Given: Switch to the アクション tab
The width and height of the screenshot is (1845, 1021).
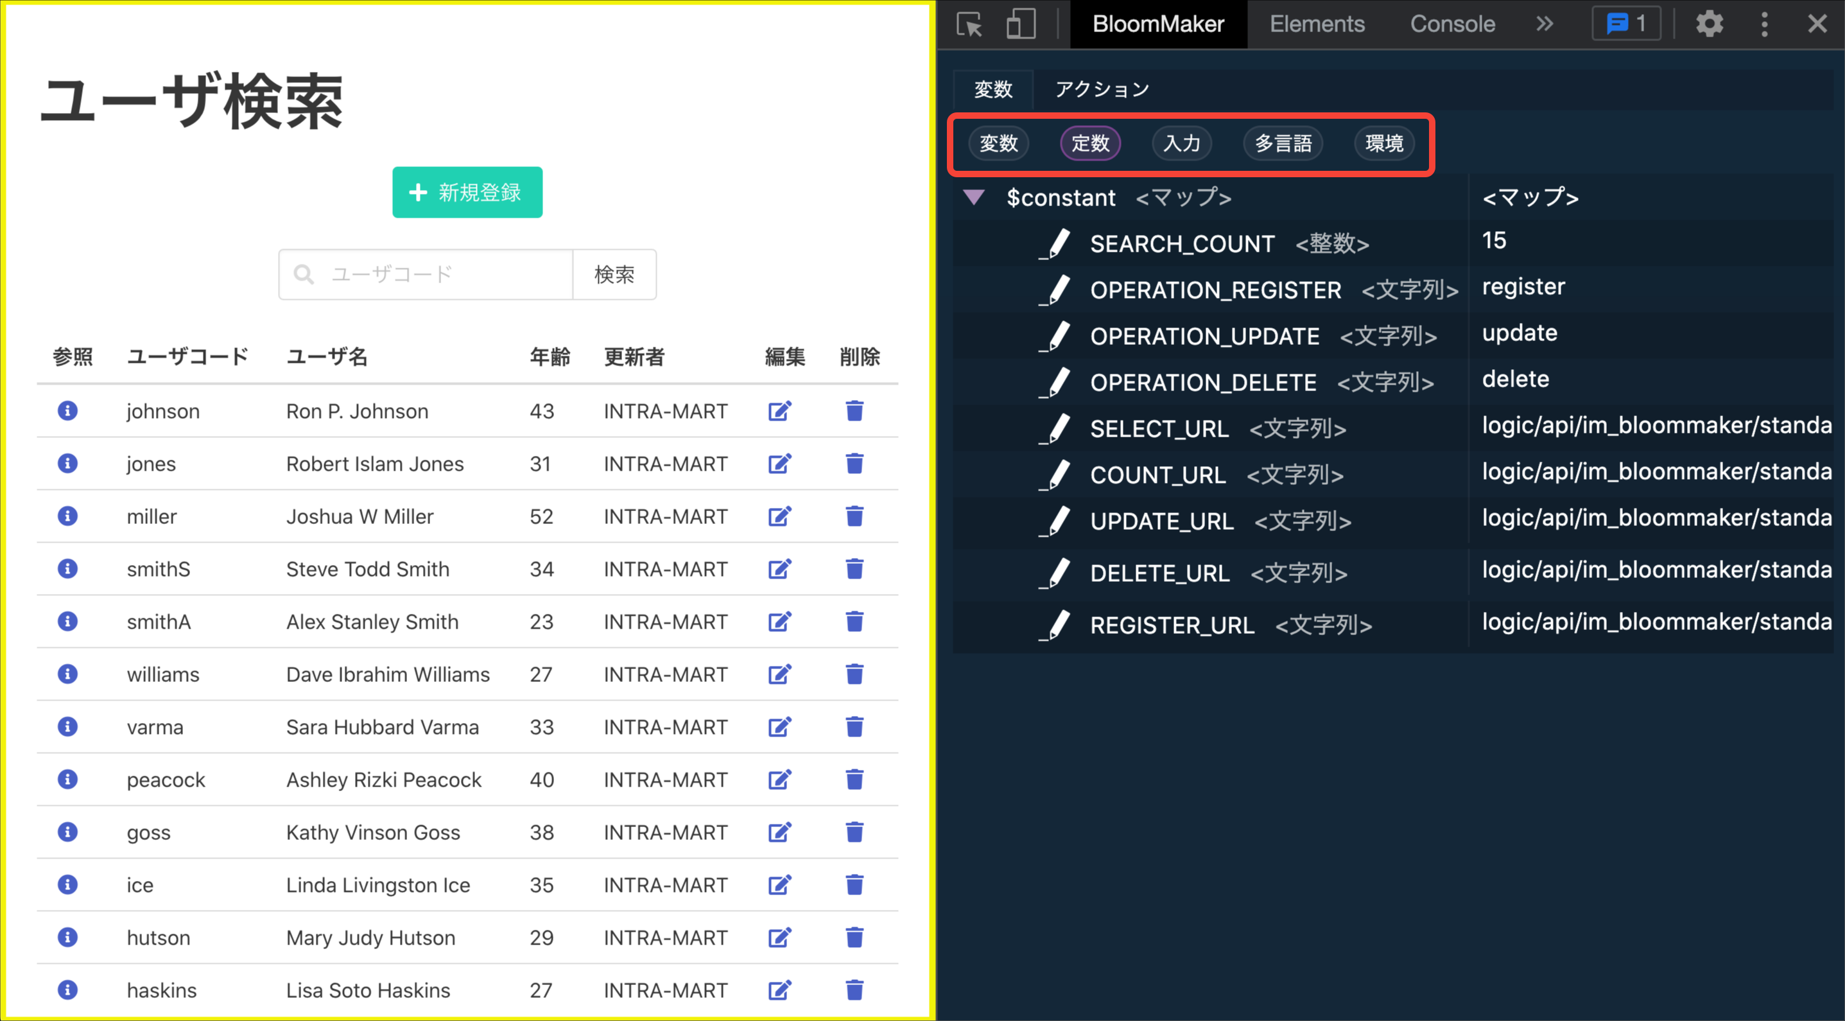Looking at the screenshot, I should (x=1102, y=89).
